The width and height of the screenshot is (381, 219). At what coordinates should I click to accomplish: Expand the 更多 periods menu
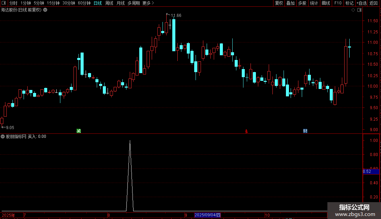tap(148, 3)
